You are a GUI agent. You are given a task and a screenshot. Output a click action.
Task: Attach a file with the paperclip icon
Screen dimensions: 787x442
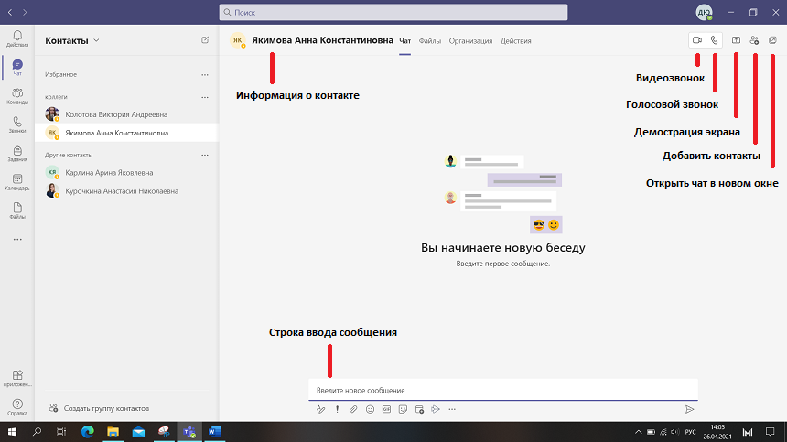tap(353, 409)
